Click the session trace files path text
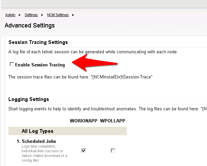 click(x=80, y=77)
